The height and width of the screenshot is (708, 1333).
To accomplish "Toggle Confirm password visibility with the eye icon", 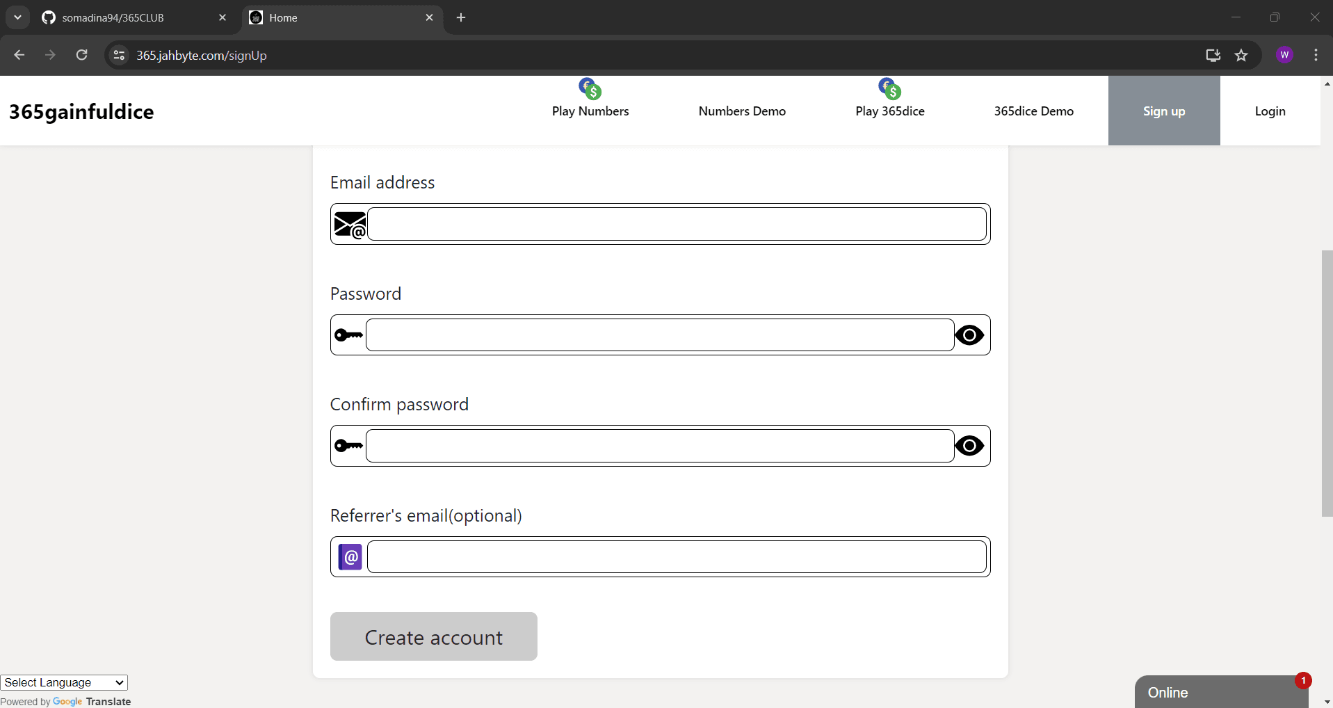I will 969,446.
